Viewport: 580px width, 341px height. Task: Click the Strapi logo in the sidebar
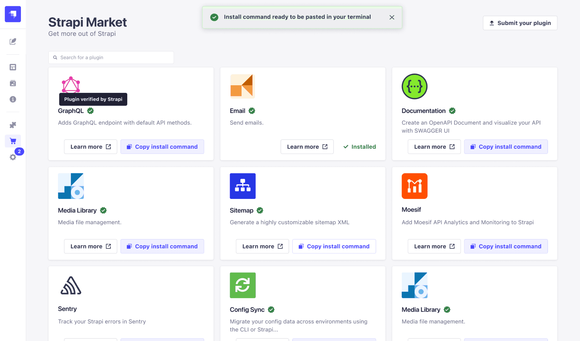(13, 14)
